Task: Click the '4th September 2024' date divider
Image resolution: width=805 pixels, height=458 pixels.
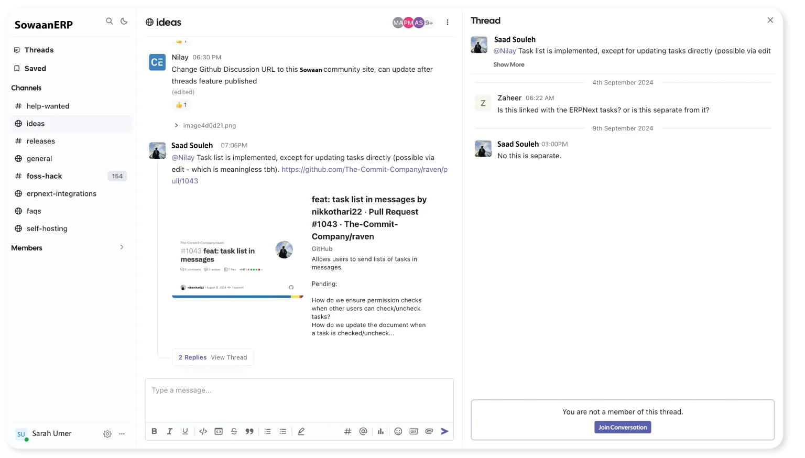Action: [x=623, y=83]
